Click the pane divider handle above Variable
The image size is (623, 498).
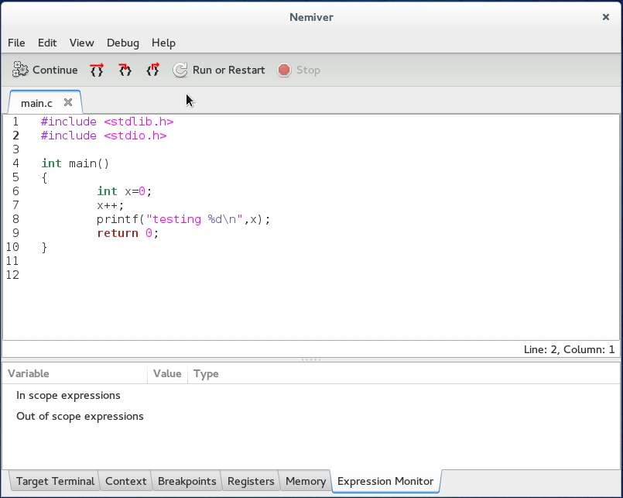coord(311,359)
